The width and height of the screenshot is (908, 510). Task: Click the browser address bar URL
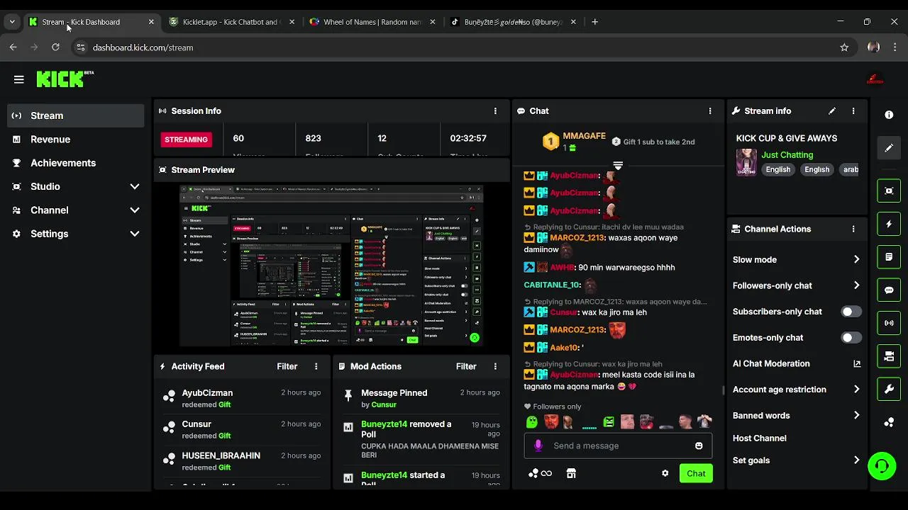pyautogui.click(x=143, y=47)
